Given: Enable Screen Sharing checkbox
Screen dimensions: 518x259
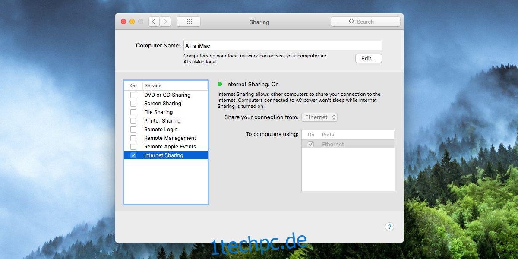Looking at the screenshot, I should [133, 104].
